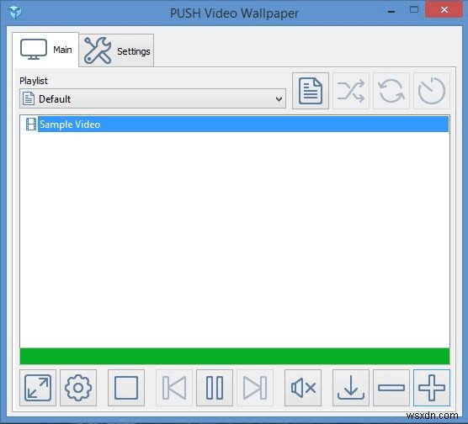Open the timer interval button
Screen dimensions: 468x424
coord(432,91)
